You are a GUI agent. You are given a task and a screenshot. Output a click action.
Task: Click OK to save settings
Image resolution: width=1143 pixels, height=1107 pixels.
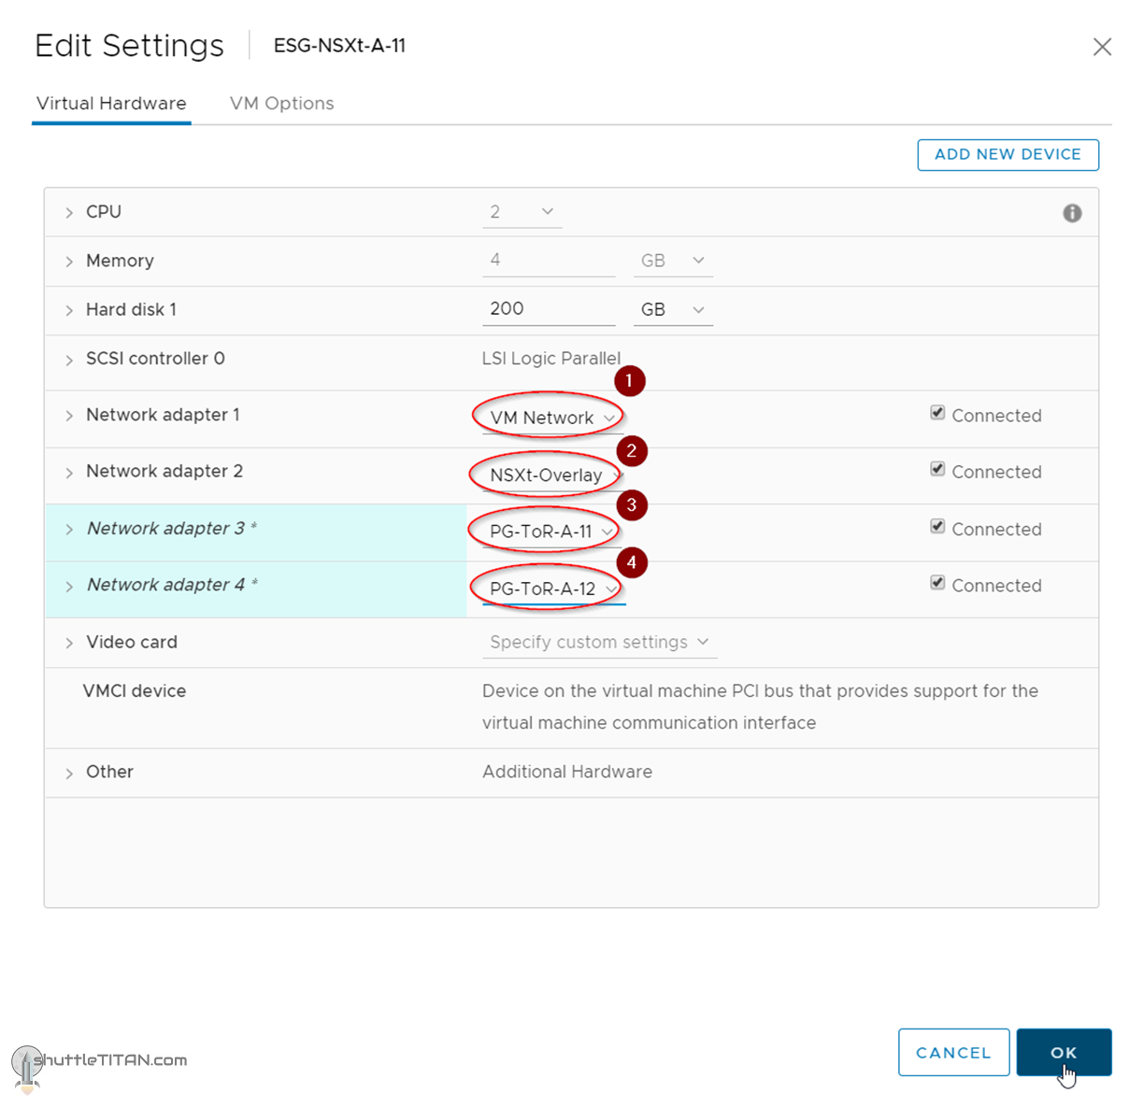[1064, 1053]
